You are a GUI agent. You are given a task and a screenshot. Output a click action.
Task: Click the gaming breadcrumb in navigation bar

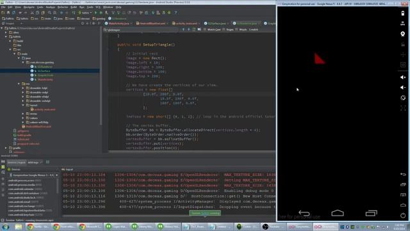point(99,19)
